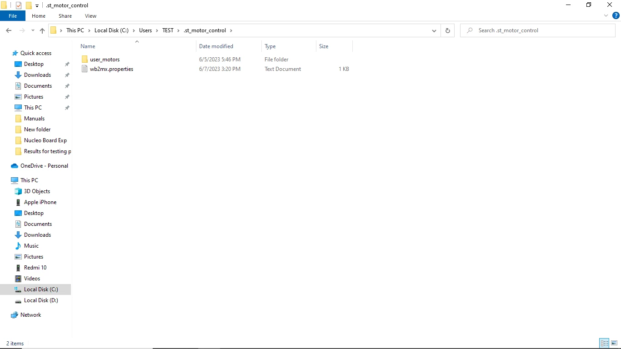Open Apple iPhone device in the sidebar
The height and width of the screenshot is (349, 621).
point(40,202)
